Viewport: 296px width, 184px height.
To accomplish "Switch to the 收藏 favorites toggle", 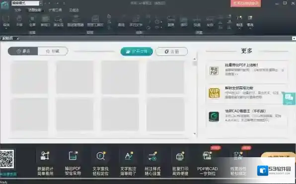I will (53, 51).
